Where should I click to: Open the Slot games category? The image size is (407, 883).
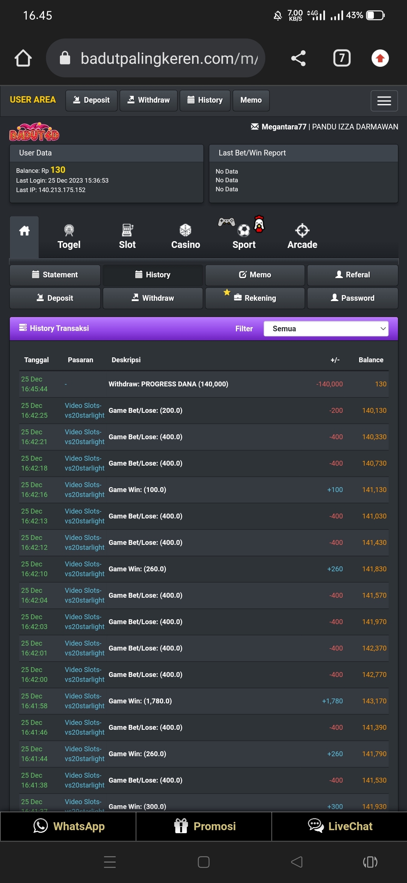coord(127,237)
